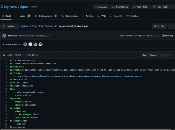Viewport: 175px width, 130px height.
Task: Delete file using the trash icon
Action: click(172, 55)
